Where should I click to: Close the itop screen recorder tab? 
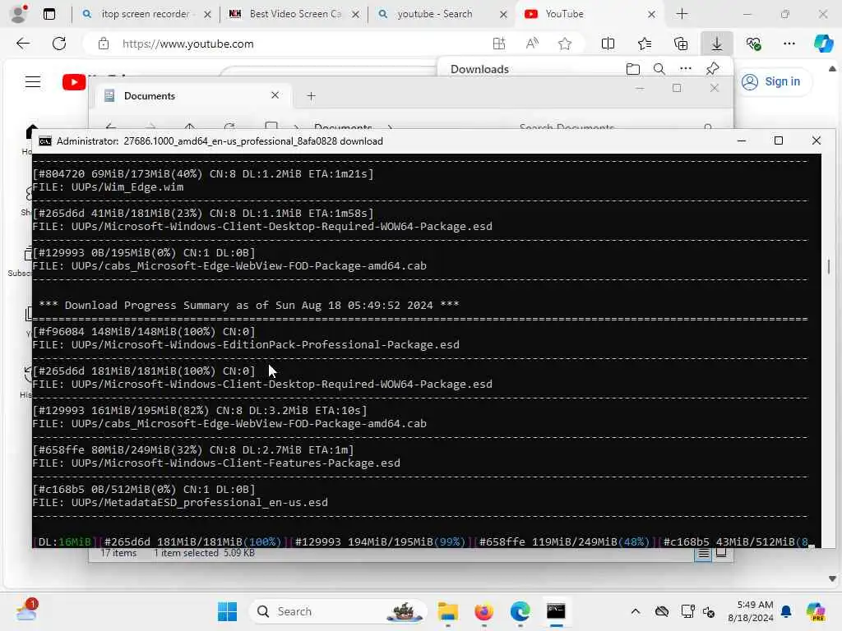(x=207, y=15)
